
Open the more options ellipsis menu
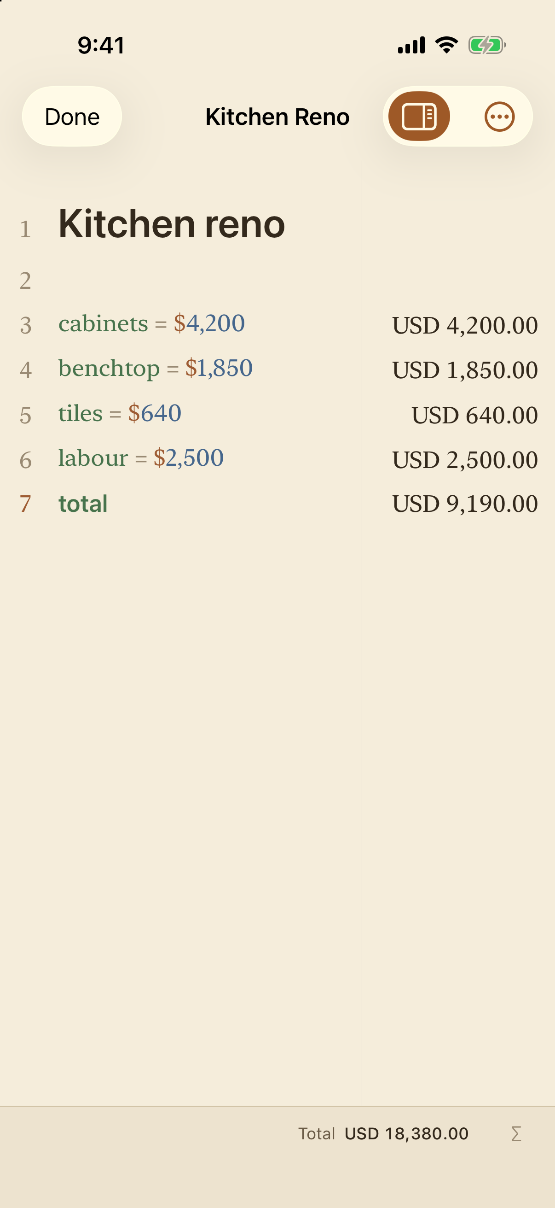click(499, 116)
